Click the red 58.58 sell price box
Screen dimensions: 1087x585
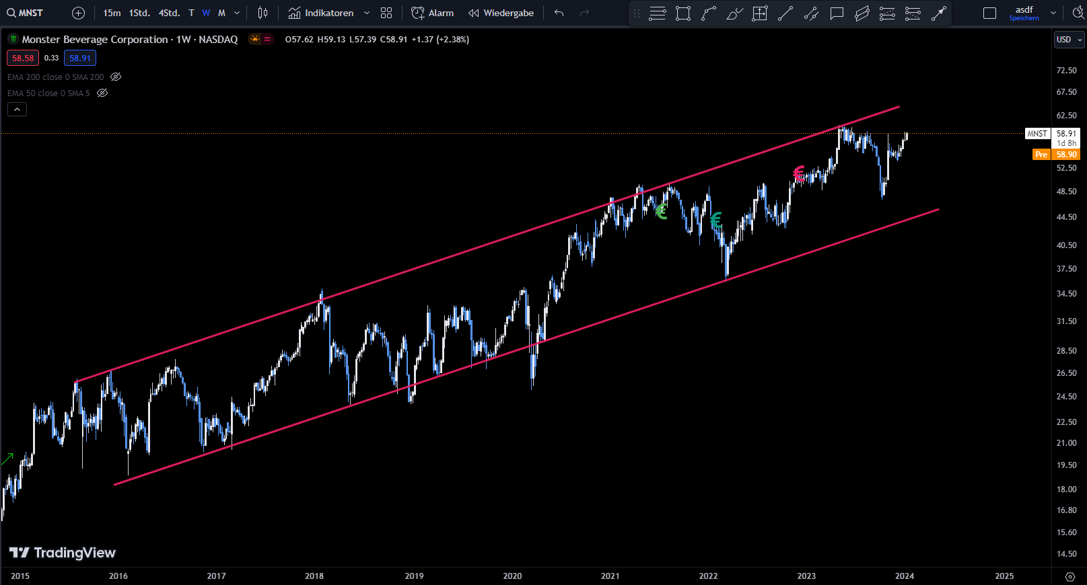pos(23,58)
